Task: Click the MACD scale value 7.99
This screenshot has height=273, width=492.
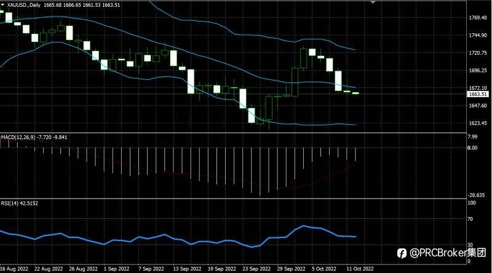Action: pyautogui.click(x=472, y=136)
